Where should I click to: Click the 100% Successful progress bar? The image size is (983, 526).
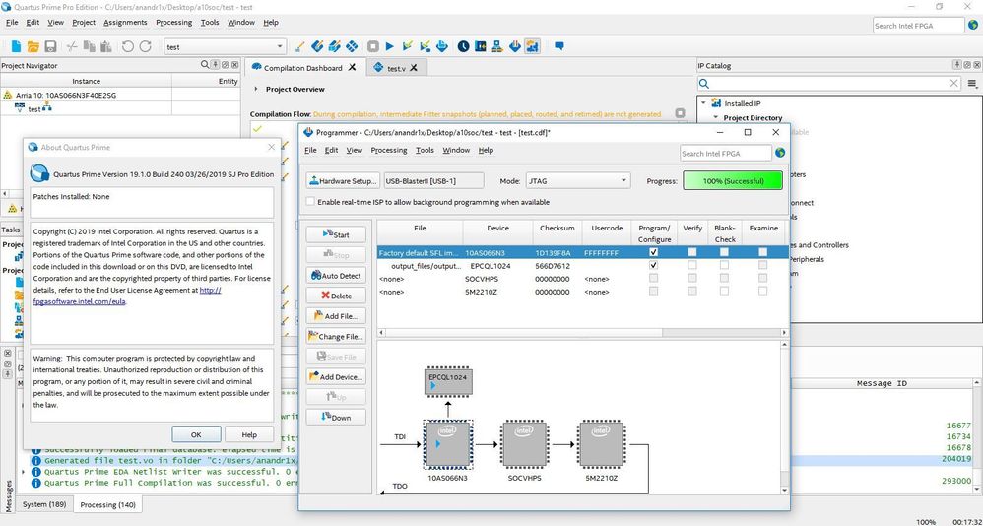point(733,181)
